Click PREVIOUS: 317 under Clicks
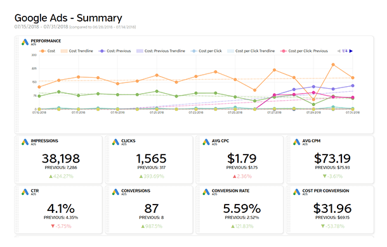The image size is (387, 247). point(151,168)
